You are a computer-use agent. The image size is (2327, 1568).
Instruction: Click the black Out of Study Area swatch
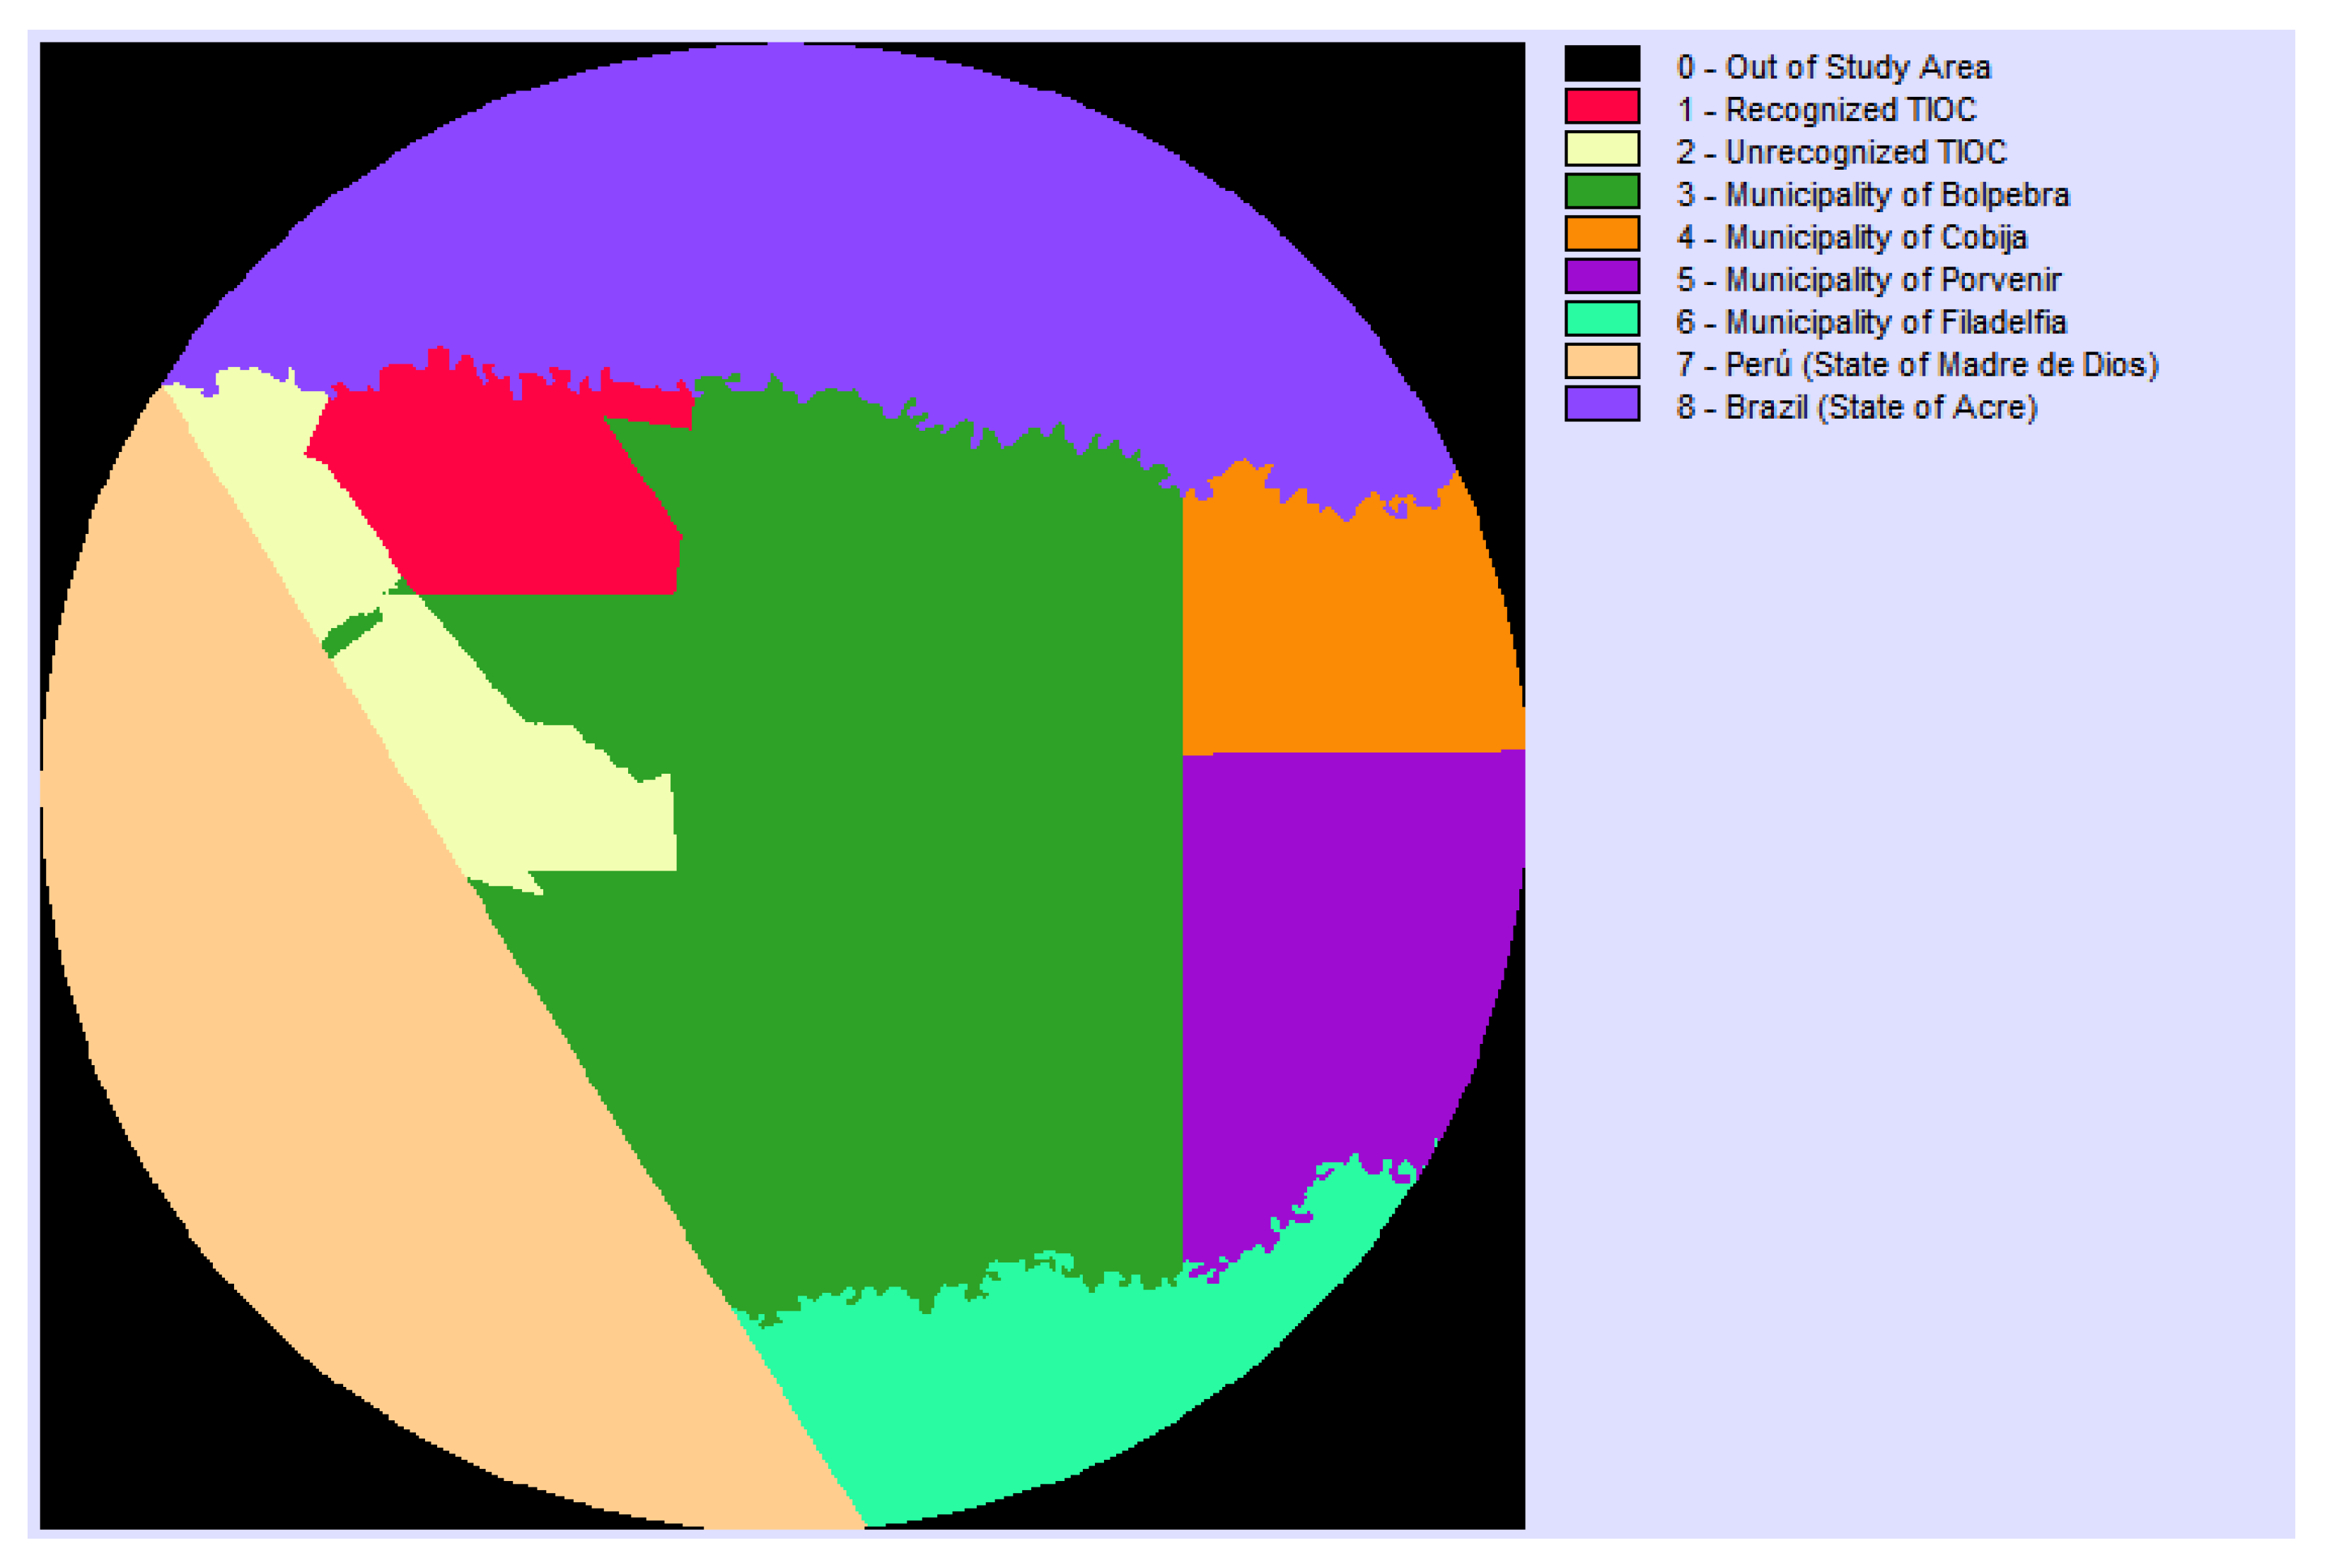[1601, 64]
